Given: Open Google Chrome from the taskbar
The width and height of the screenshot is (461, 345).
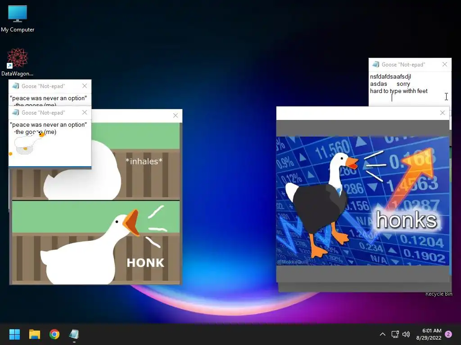Looking at the screenshot, I should (54, 334).
